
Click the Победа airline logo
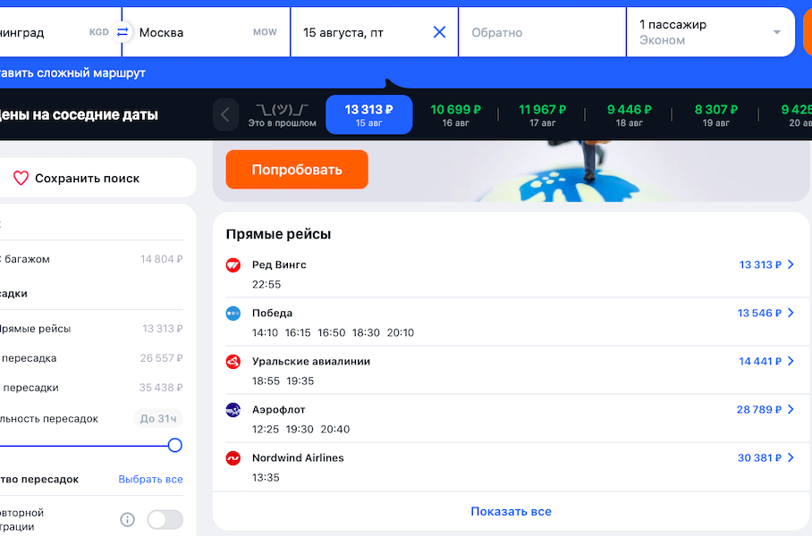pos(233,314)
